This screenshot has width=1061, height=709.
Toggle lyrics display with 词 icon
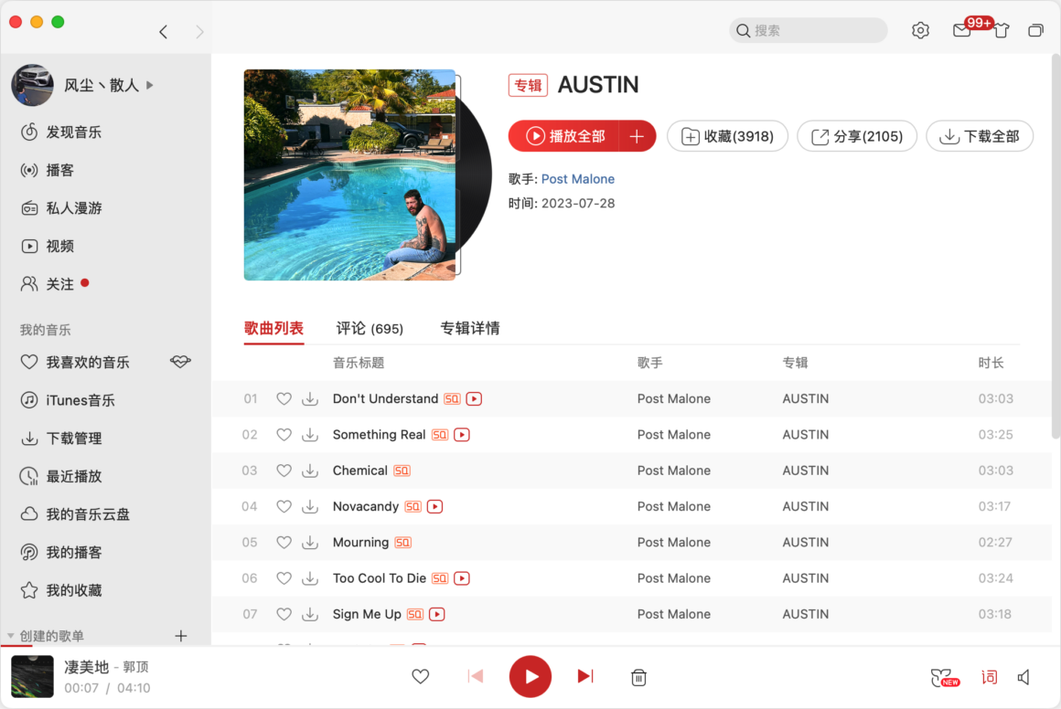click(x=989, y=677)
